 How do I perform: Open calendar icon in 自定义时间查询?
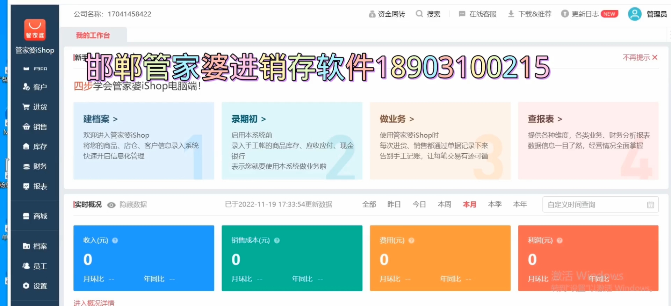point(650,205)
